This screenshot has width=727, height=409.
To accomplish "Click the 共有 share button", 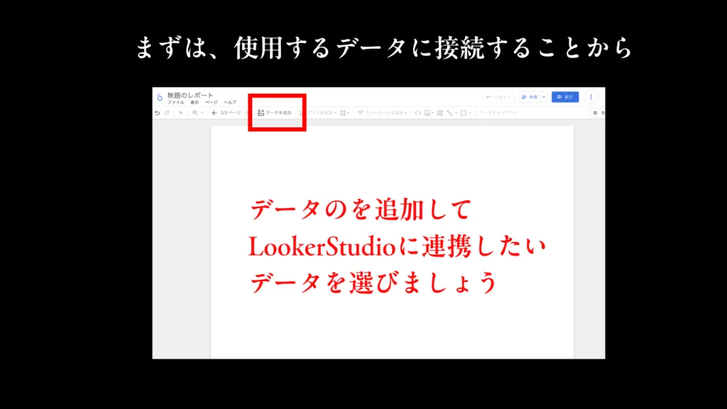I will click(x=530, y=97).
